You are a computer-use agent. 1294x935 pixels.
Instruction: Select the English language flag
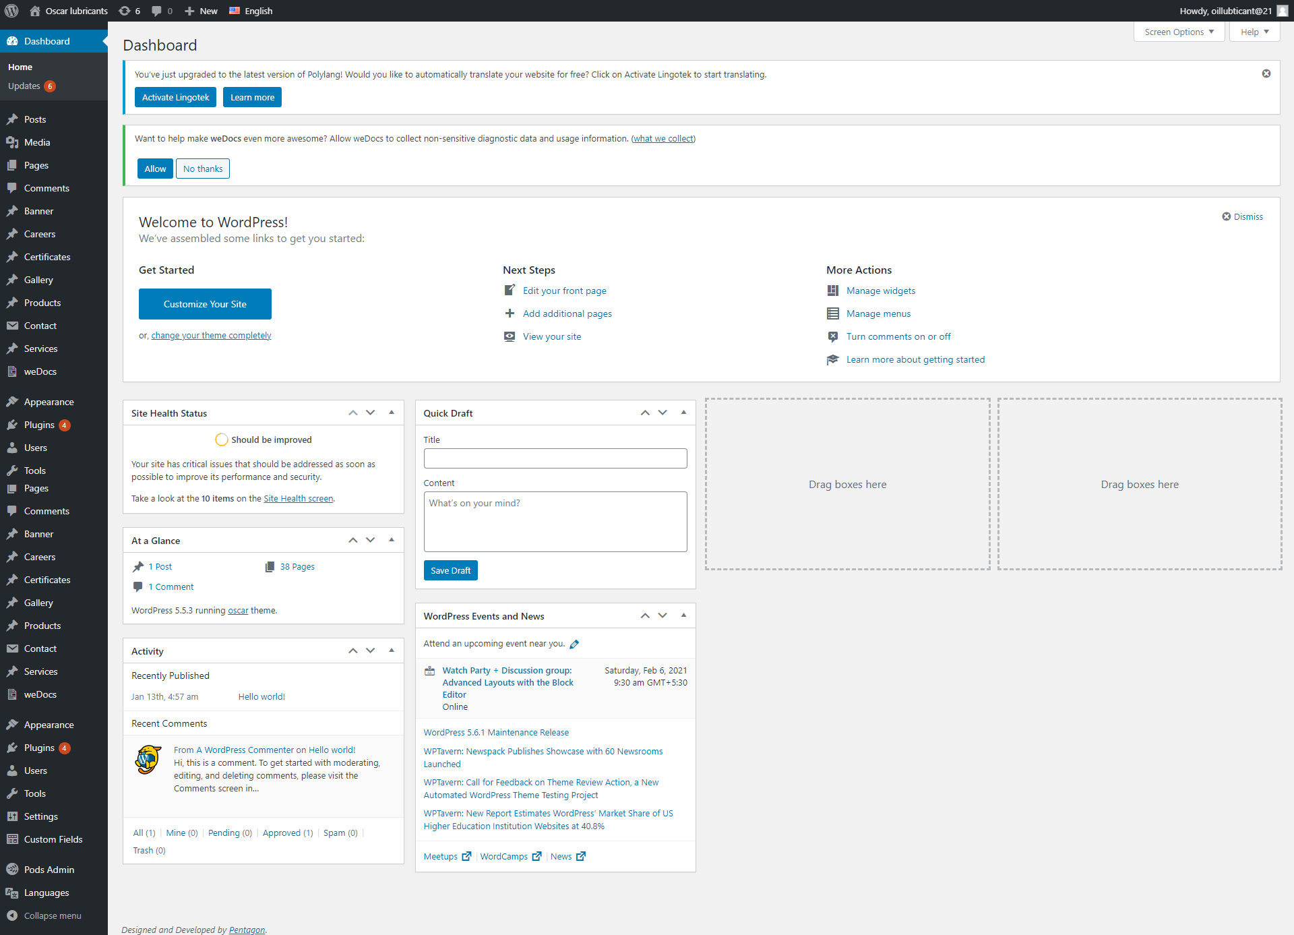tap(235, 11)
